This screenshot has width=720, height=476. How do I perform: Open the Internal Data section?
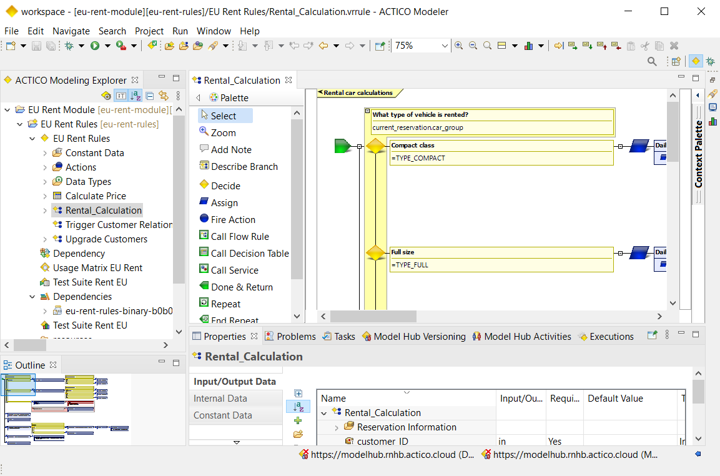(x=220, y=399)
